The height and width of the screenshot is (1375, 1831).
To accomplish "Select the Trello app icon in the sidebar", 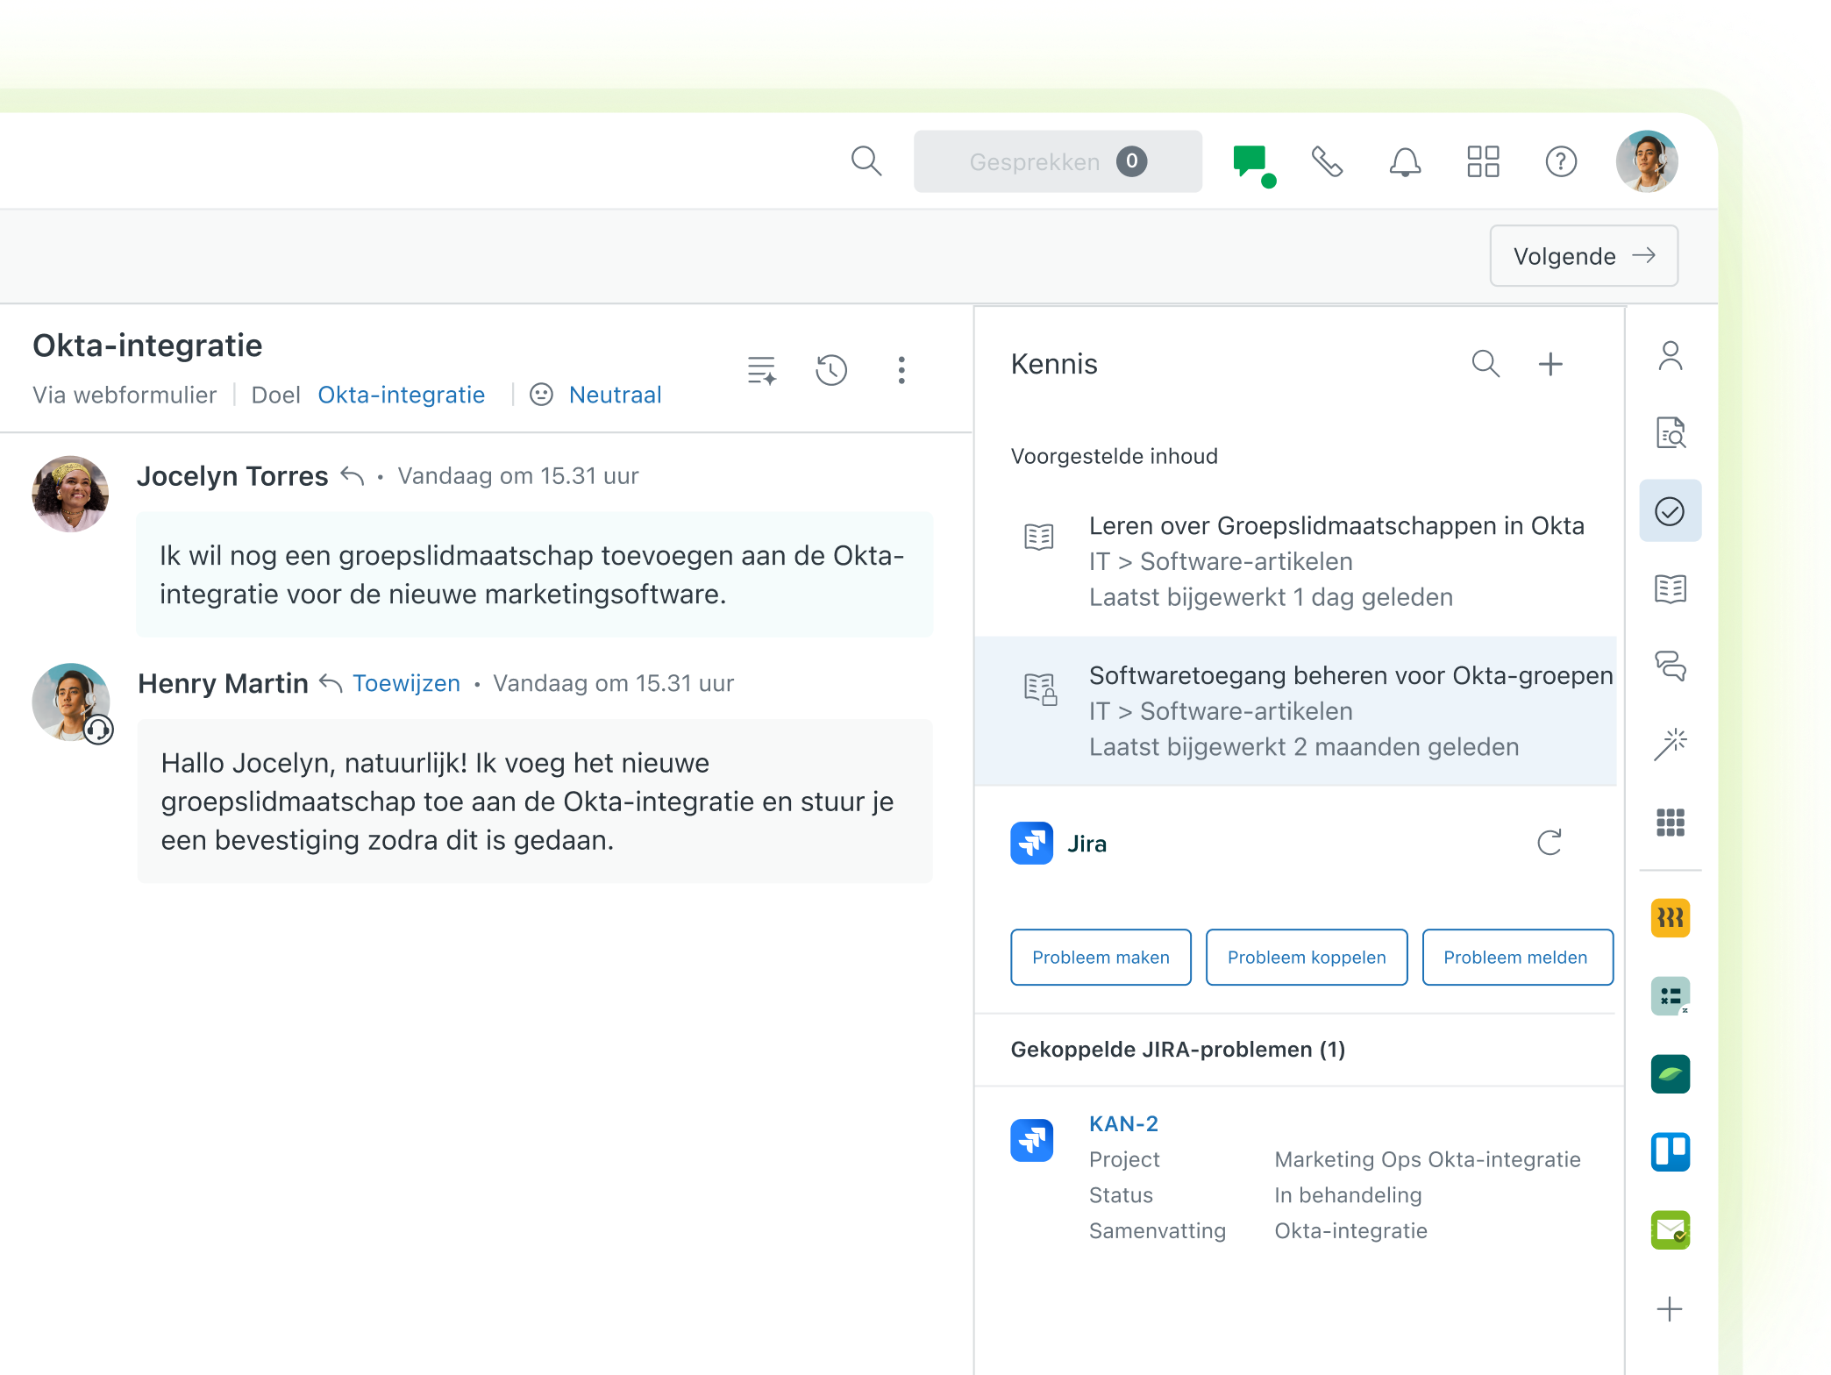I will 1671,1152.
